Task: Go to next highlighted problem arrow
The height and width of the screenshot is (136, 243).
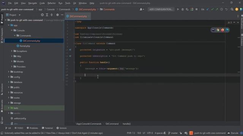Action: pos(238,23)
